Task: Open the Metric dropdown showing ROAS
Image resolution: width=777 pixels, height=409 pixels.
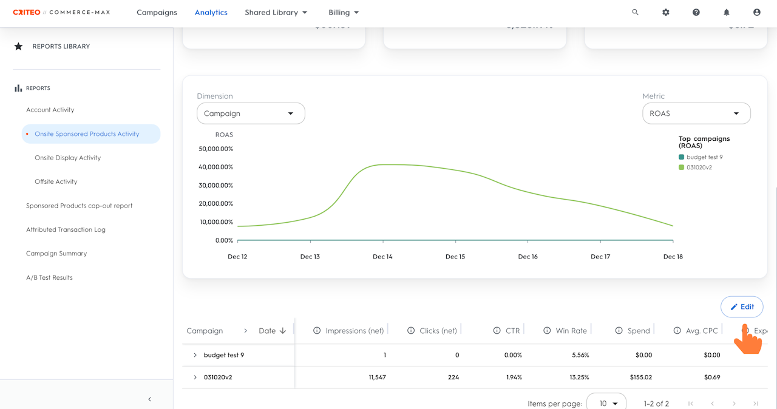Action: (696, 113)
